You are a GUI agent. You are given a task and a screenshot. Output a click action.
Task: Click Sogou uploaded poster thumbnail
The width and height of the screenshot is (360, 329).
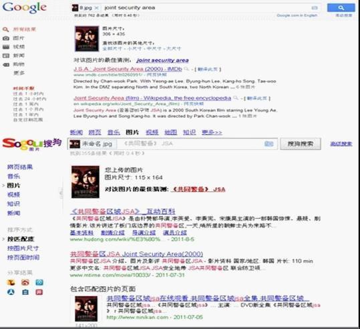tap(85, 182)
